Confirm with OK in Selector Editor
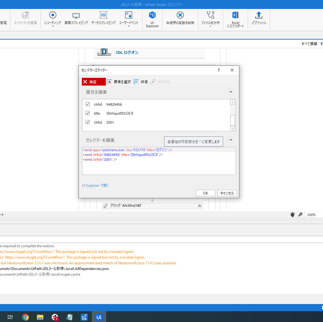Image resolution: width=323 pixels, height=322 pixels. click(x=205, y=193)
